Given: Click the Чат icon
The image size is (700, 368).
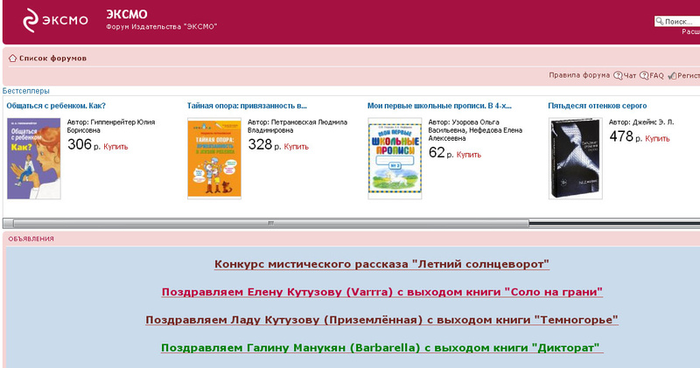Looking at the screenshot, I should pos(618,76).
